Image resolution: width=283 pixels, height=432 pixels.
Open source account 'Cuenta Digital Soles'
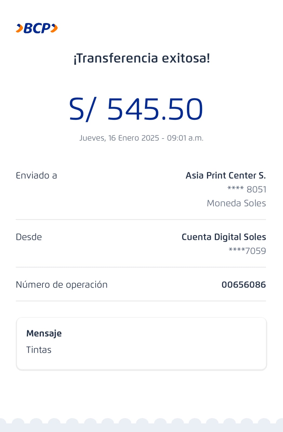(x=224, y=237)
